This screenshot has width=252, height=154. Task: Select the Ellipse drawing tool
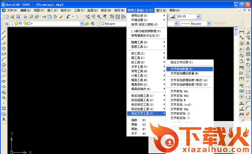[4, 81]
